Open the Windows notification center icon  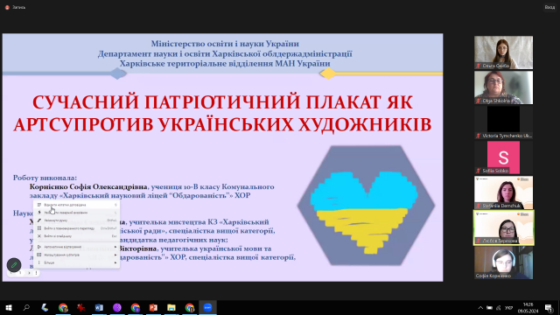pos(549,308)
